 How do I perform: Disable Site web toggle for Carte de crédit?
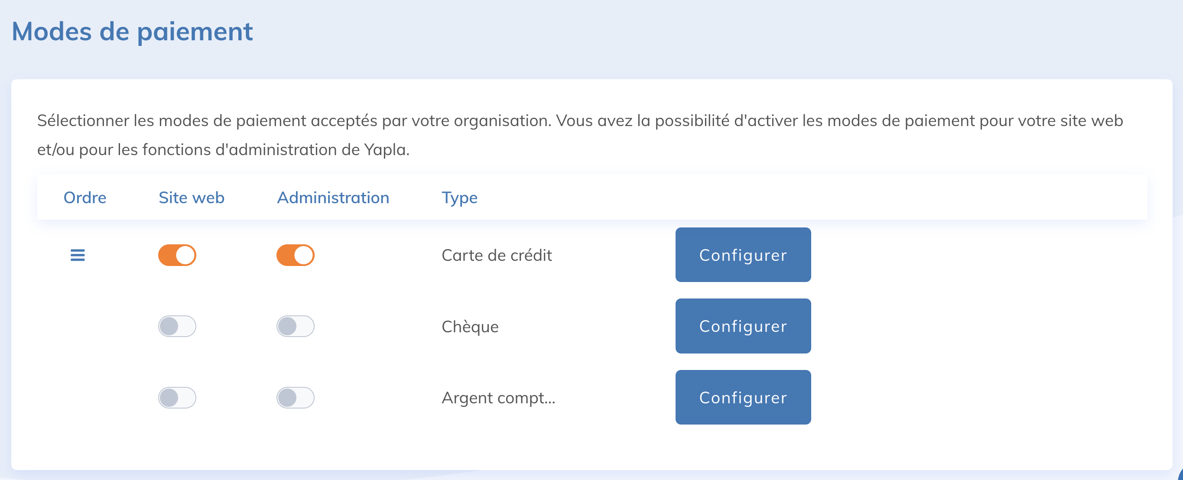[177, 255]
